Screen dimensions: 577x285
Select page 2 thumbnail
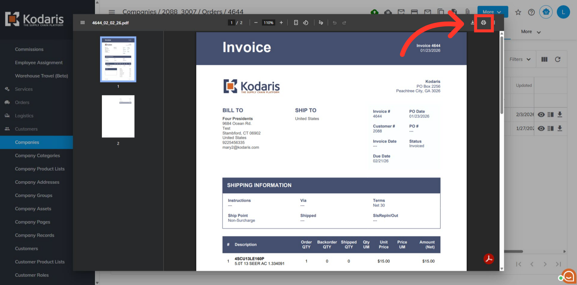point(118,116)
